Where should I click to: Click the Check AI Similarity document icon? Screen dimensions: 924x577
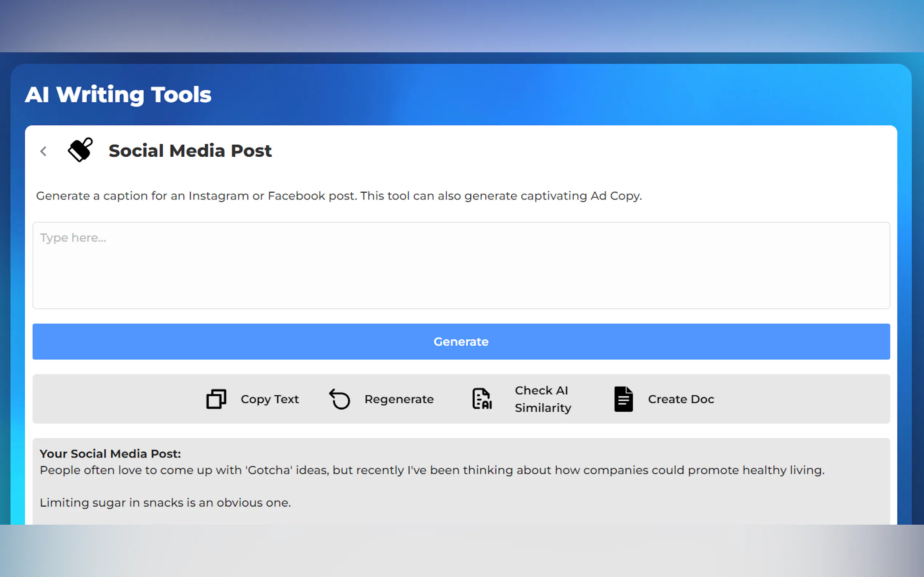482,399
